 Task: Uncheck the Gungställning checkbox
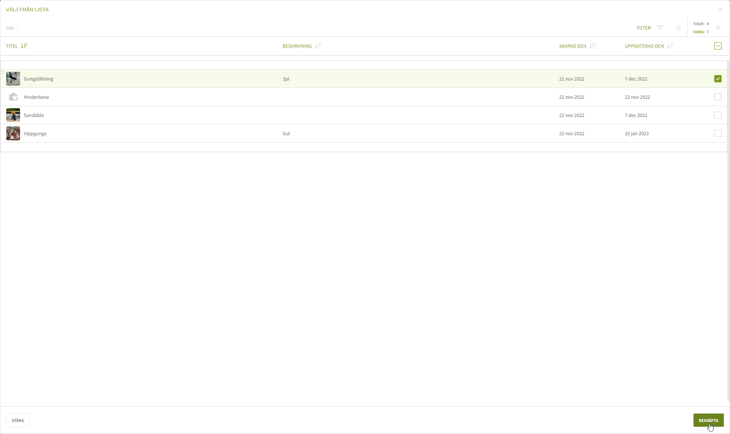point(718,79)
